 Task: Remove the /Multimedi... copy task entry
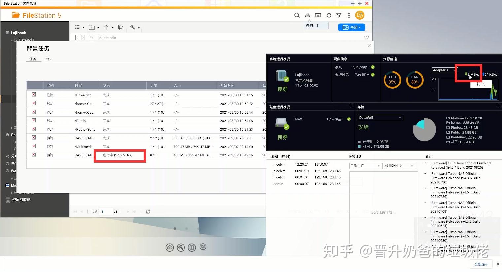34,146
